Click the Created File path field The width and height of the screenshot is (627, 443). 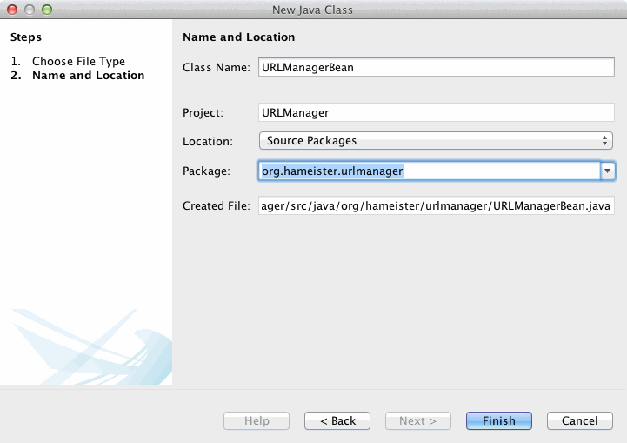click(437, 205)
